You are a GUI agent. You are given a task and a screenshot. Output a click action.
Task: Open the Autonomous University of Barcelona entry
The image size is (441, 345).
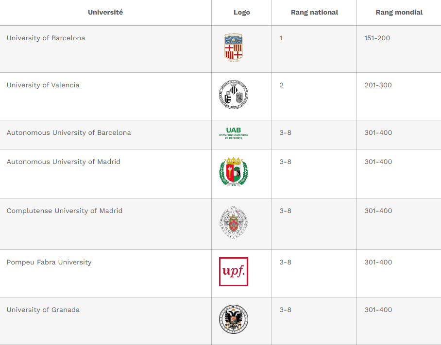69,133
